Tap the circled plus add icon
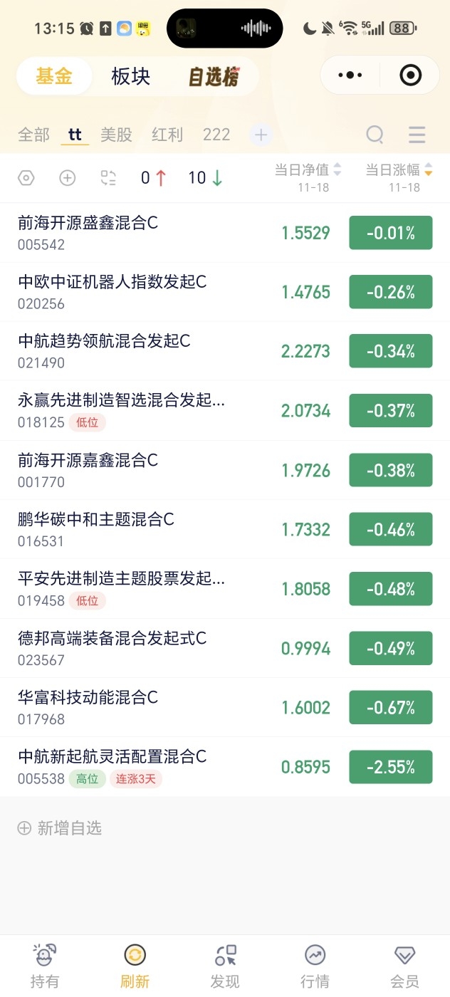The width and height of the screenshot is (450, 997). [67, 178]
